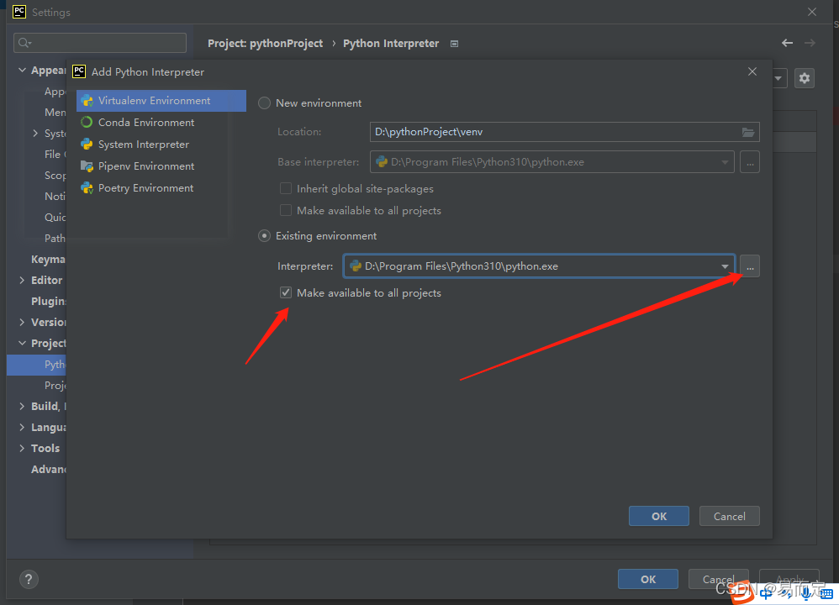Open the Interpreter dropdown list

[725, 266]
